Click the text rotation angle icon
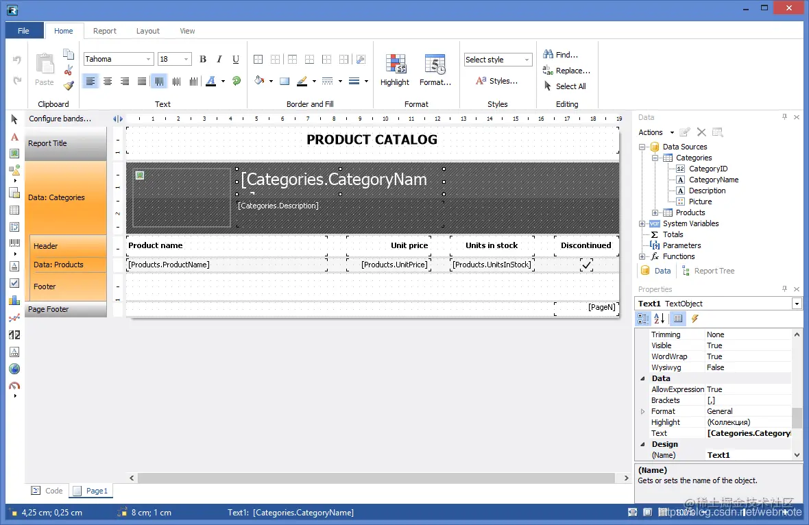Screen dimensions: 809x525 [x=237, y=81]
